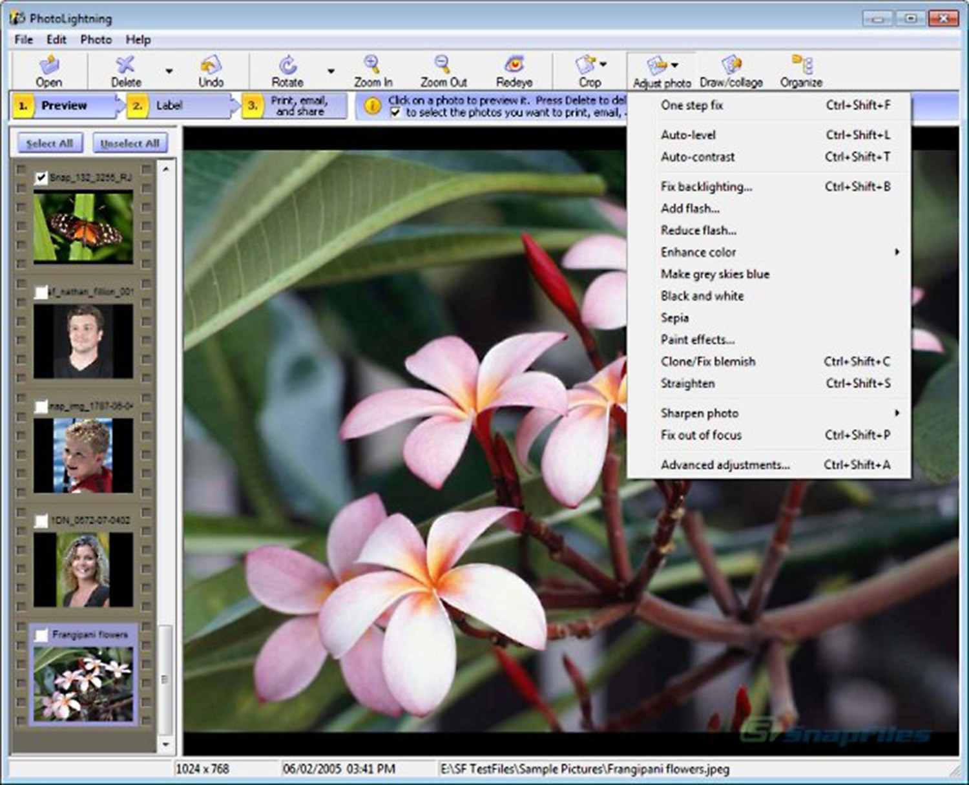Image resolution: width=969 pixels, height=785 pixels.
Task: Select the 1DN_0572 woman portrait thumbnail
Action: (83, 570)
